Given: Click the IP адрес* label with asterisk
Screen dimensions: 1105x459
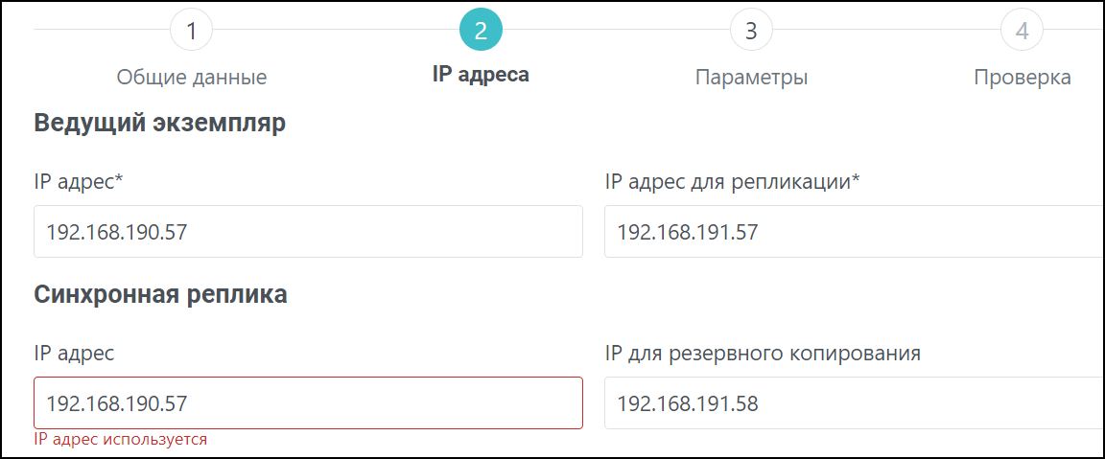Looking at the screenshot, I should click(79, 182).
